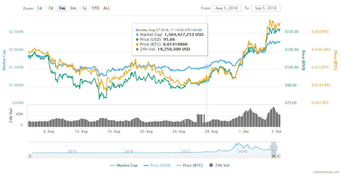Image resolution: width=348 pixels, height=180 pixels.
Task: Click the left navigator range handle
Action: point(272,148)
